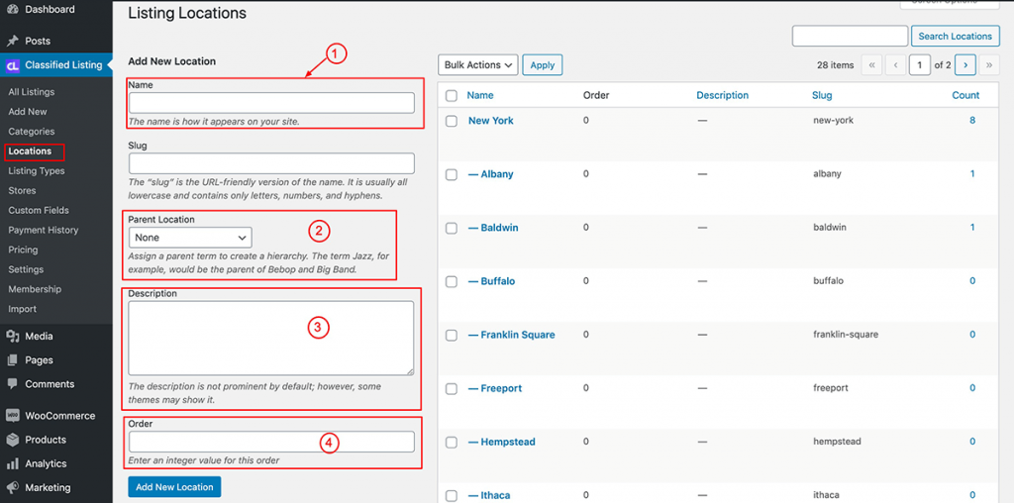Click the Classified Listing CL logo icon

[x=12, y=65]
